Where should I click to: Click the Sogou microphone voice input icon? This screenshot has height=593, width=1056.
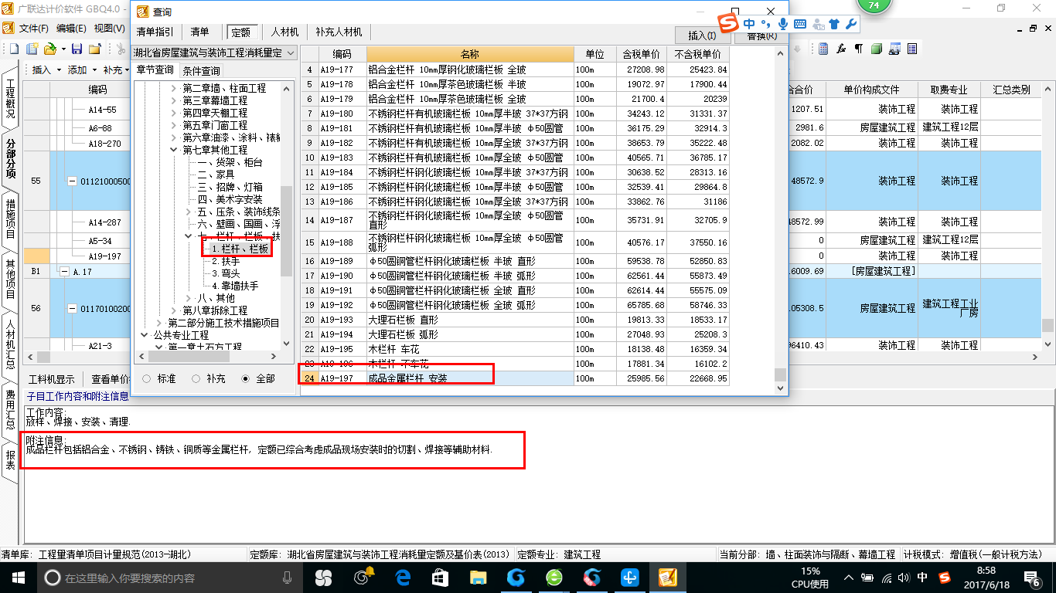coord(783,24)
